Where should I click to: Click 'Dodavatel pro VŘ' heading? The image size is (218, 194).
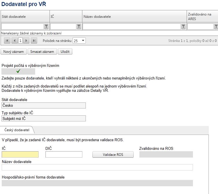point(24,4)
